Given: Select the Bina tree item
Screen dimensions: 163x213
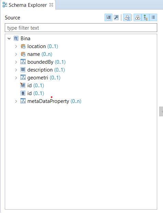Looking at the screenshot, I should point(26,39).
